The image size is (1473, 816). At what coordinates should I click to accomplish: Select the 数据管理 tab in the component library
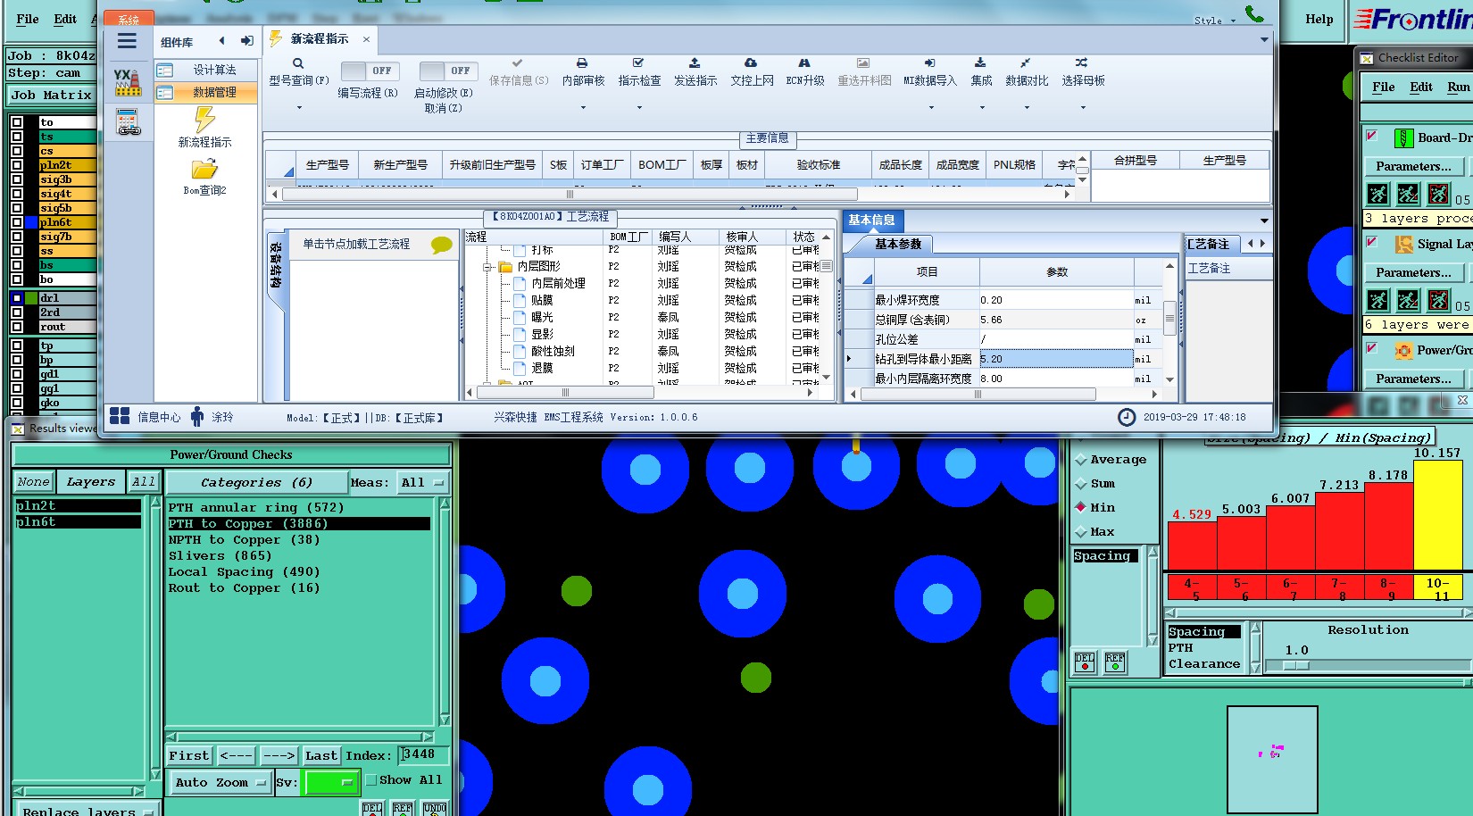coord(206,92)
